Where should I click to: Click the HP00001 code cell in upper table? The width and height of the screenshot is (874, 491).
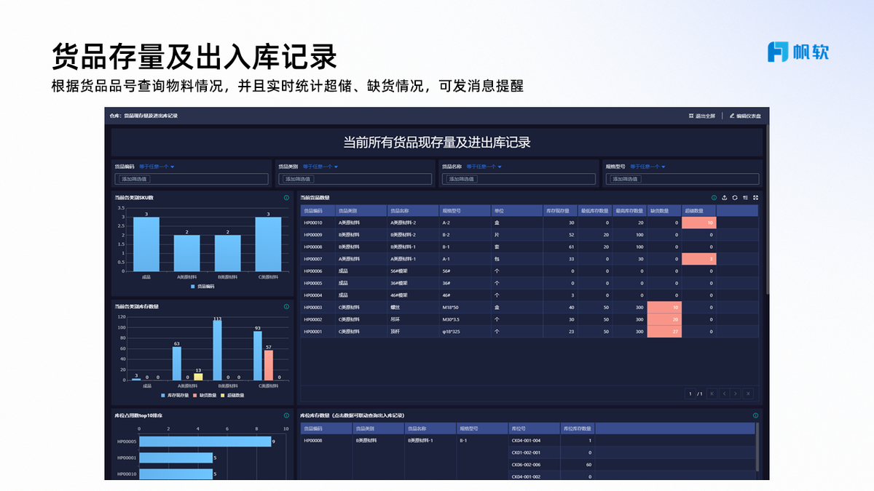(318, 332)
